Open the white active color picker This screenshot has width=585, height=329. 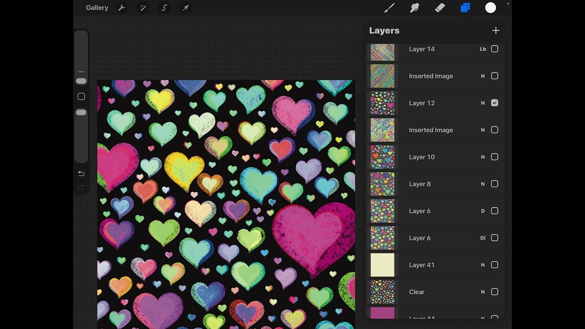point(490,8)
